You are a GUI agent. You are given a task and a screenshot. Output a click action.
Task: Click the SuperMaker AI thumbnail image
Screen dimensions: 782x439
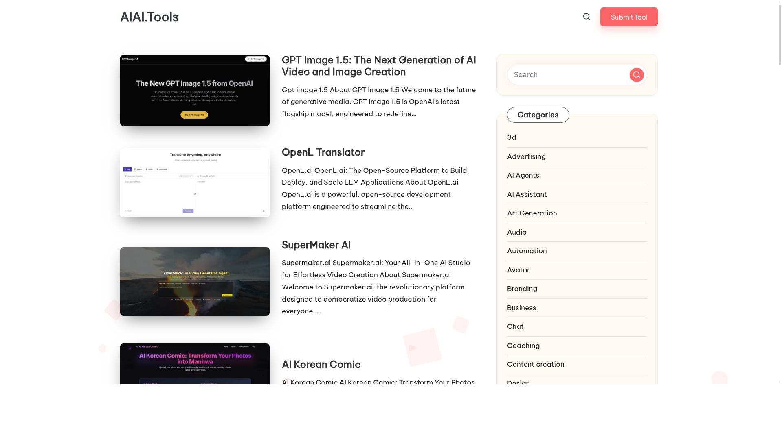click(195, 281)
